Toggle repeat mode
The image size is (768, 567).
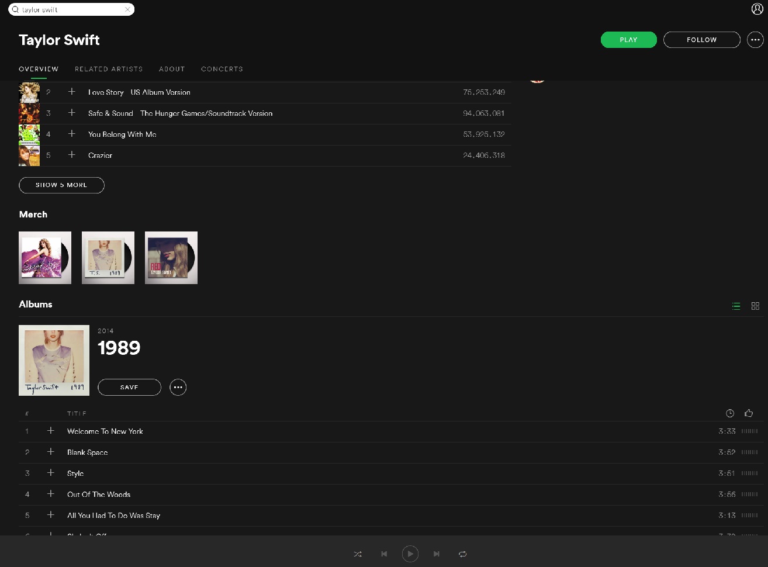click(x=462, y=554)
